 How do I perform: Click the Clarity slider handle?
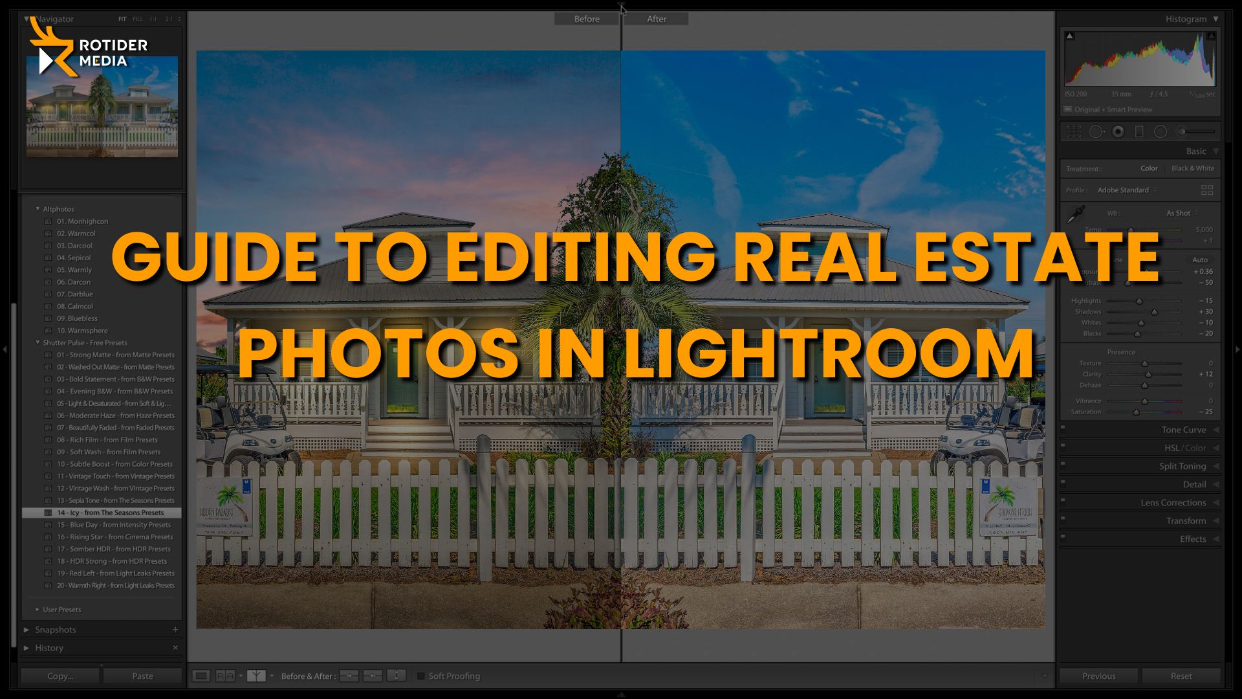[x=1148, y=374]
